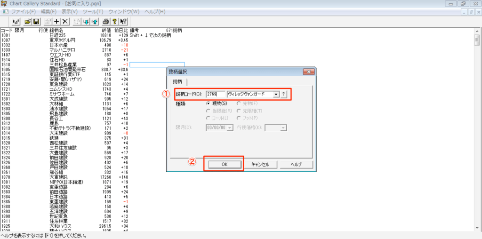Save the list with the floppy disk icon
The width and height of the screenshot is (482, 239).
coord(36,22)
